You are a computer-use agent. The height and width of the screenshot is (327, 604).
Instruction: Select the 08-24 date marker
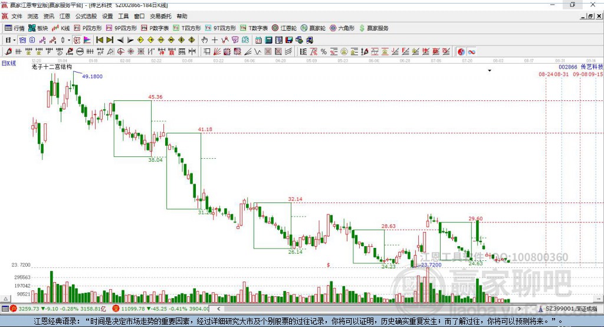[546, 74]
